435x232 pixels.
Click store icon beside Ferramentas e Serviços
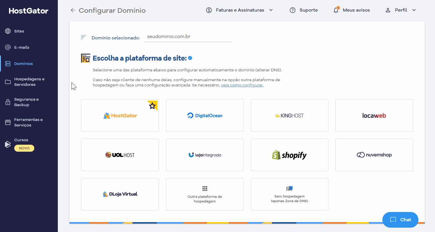8,122
